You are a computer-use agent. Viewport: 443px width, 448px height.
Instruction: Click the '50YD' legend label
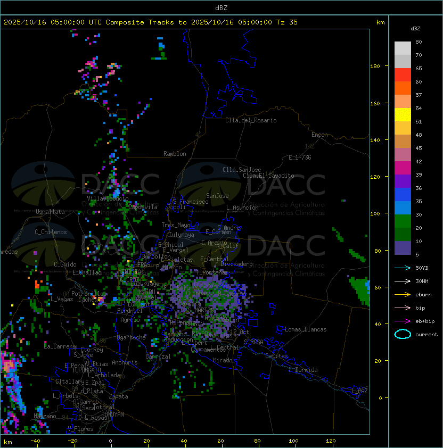coord(422,268)
